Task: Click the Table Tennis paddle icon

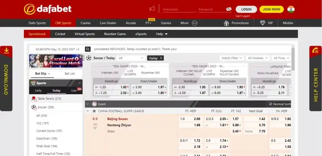Action: (34, 99)
